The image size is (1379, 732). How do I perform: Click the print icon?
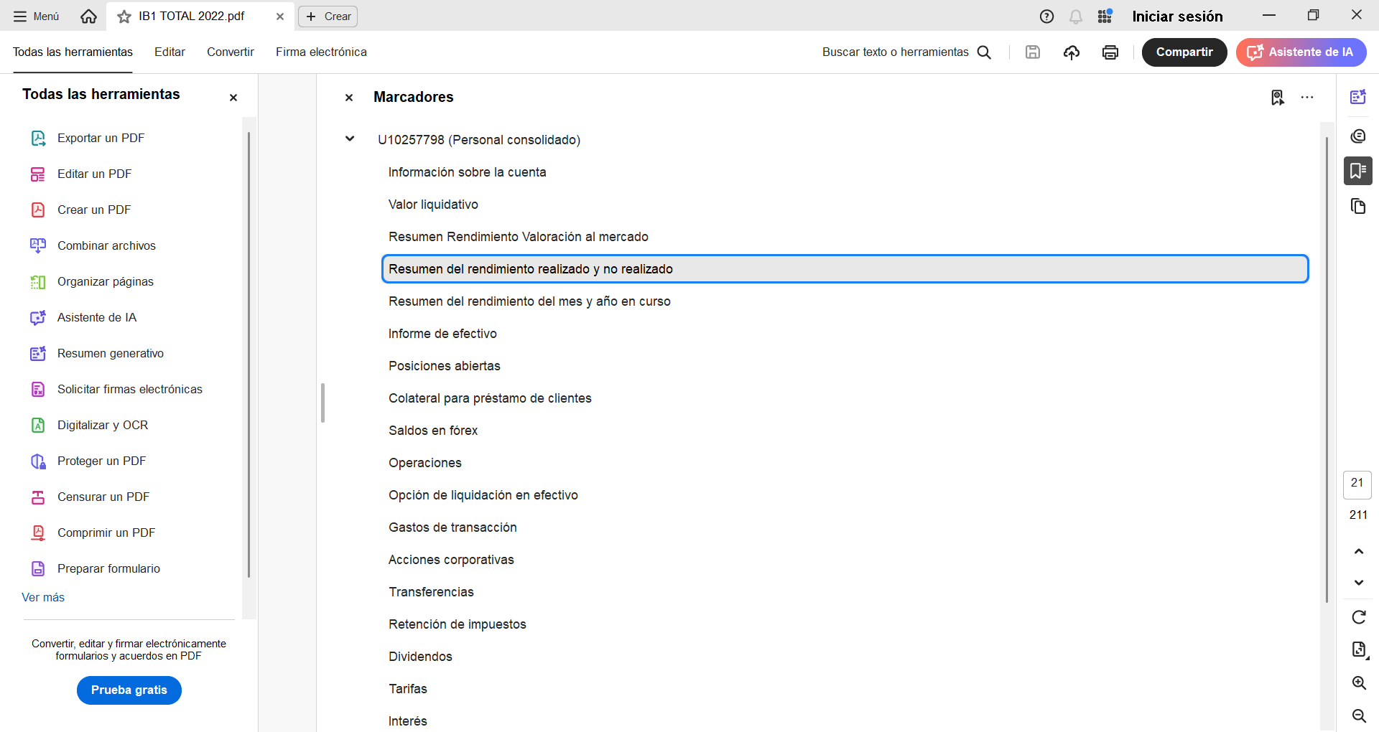pyautogui.click(x=1110, y=52)
